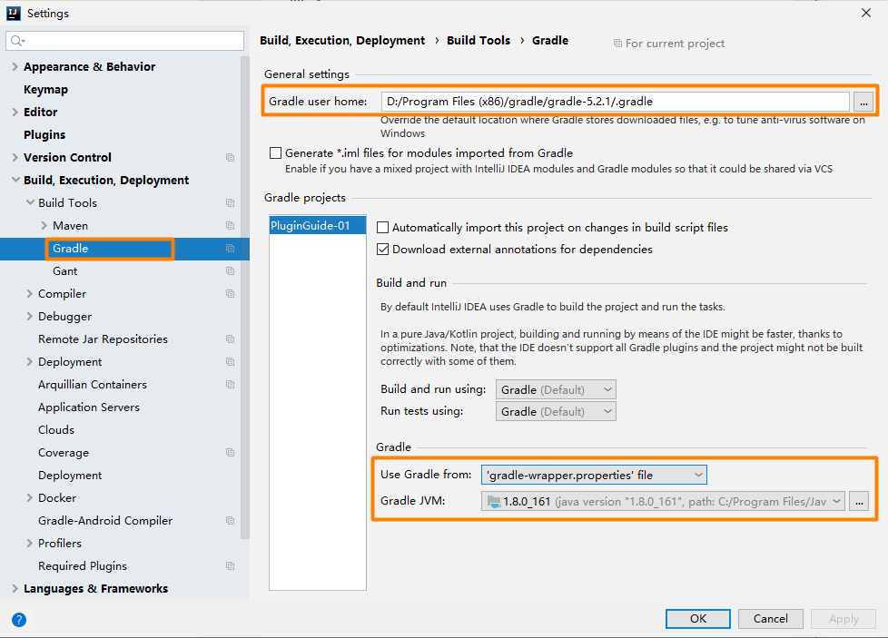Click OK button
The height and width of the screenshot is (638, 888).
697,619
